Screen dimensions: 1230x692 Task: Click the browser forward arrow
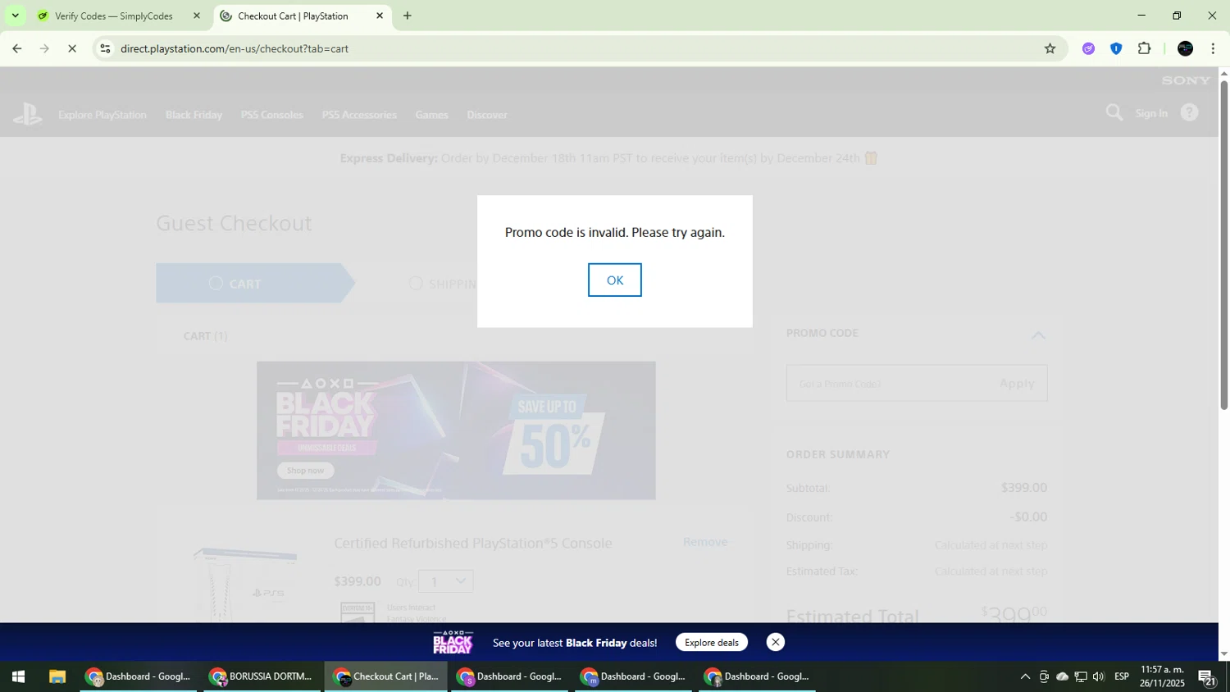[x=44, y=48]
